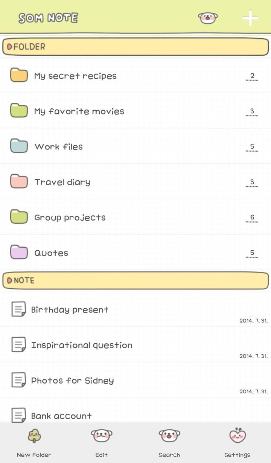The height and width of the screenshot is (463, 271).
Task: Tap the SOM NOTE title logo
Action: coord(48,18)
